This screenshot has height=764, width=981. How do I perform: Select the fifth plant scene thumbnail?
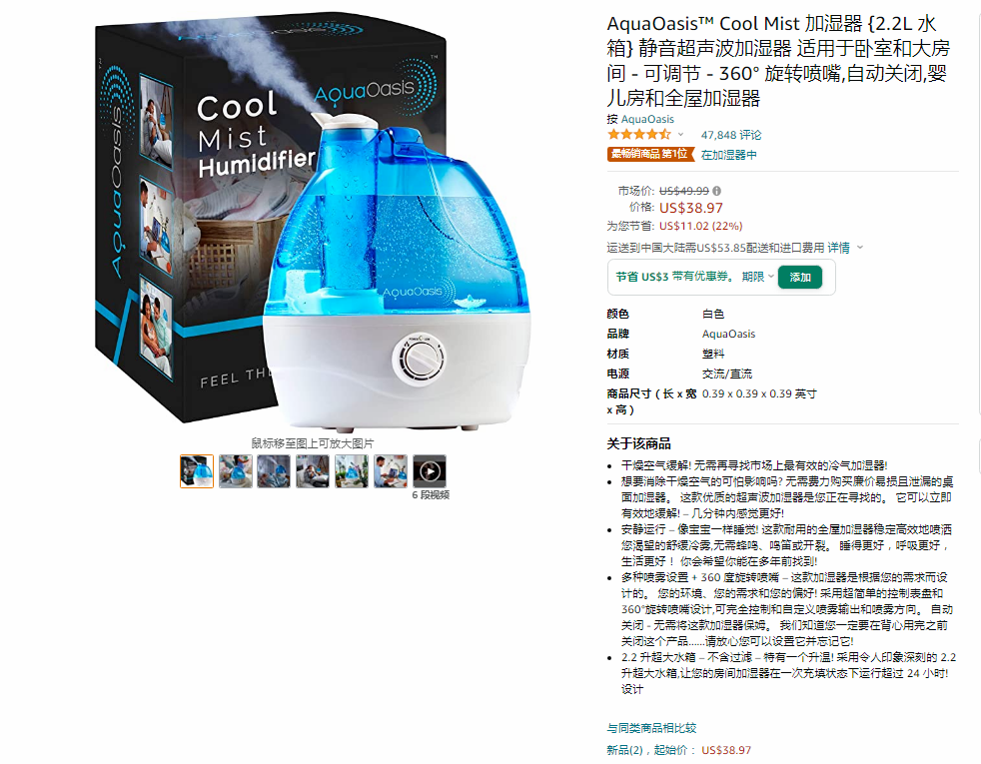coord(352,470)
